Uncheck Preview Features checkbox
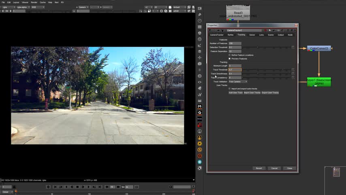 coord(230,58)
